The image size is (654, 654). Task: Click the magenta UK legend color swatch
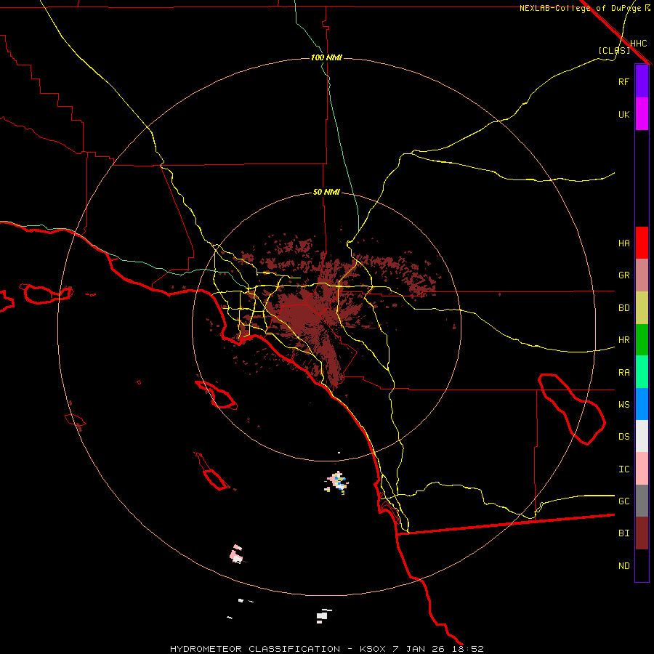pyautogui.click(x=642, y=114)
